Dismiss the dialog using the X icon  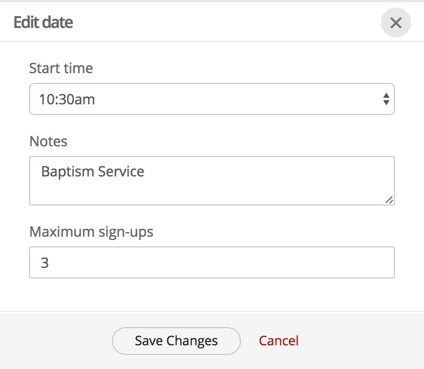395,23
